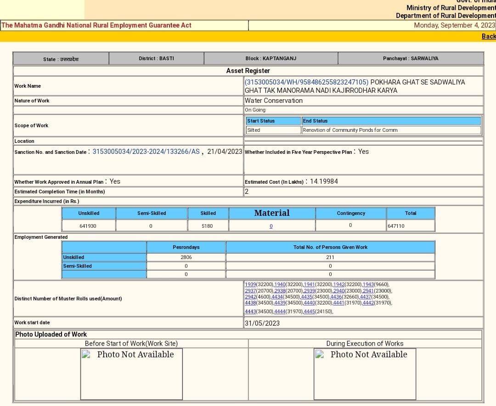496x406 pixels.
Task: Click the Material expenditure link value 0
Action: point(271,226)
